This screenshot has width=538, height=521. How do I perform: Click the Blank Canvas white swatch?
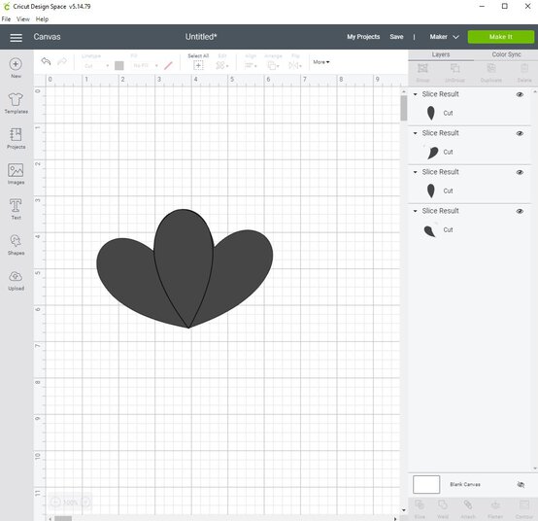click(426, 485)
